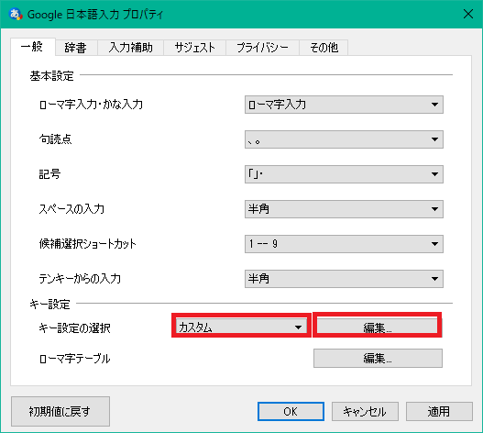Click the 候補選択ショートカット label

pyautogui.click(x=88, y=244)
